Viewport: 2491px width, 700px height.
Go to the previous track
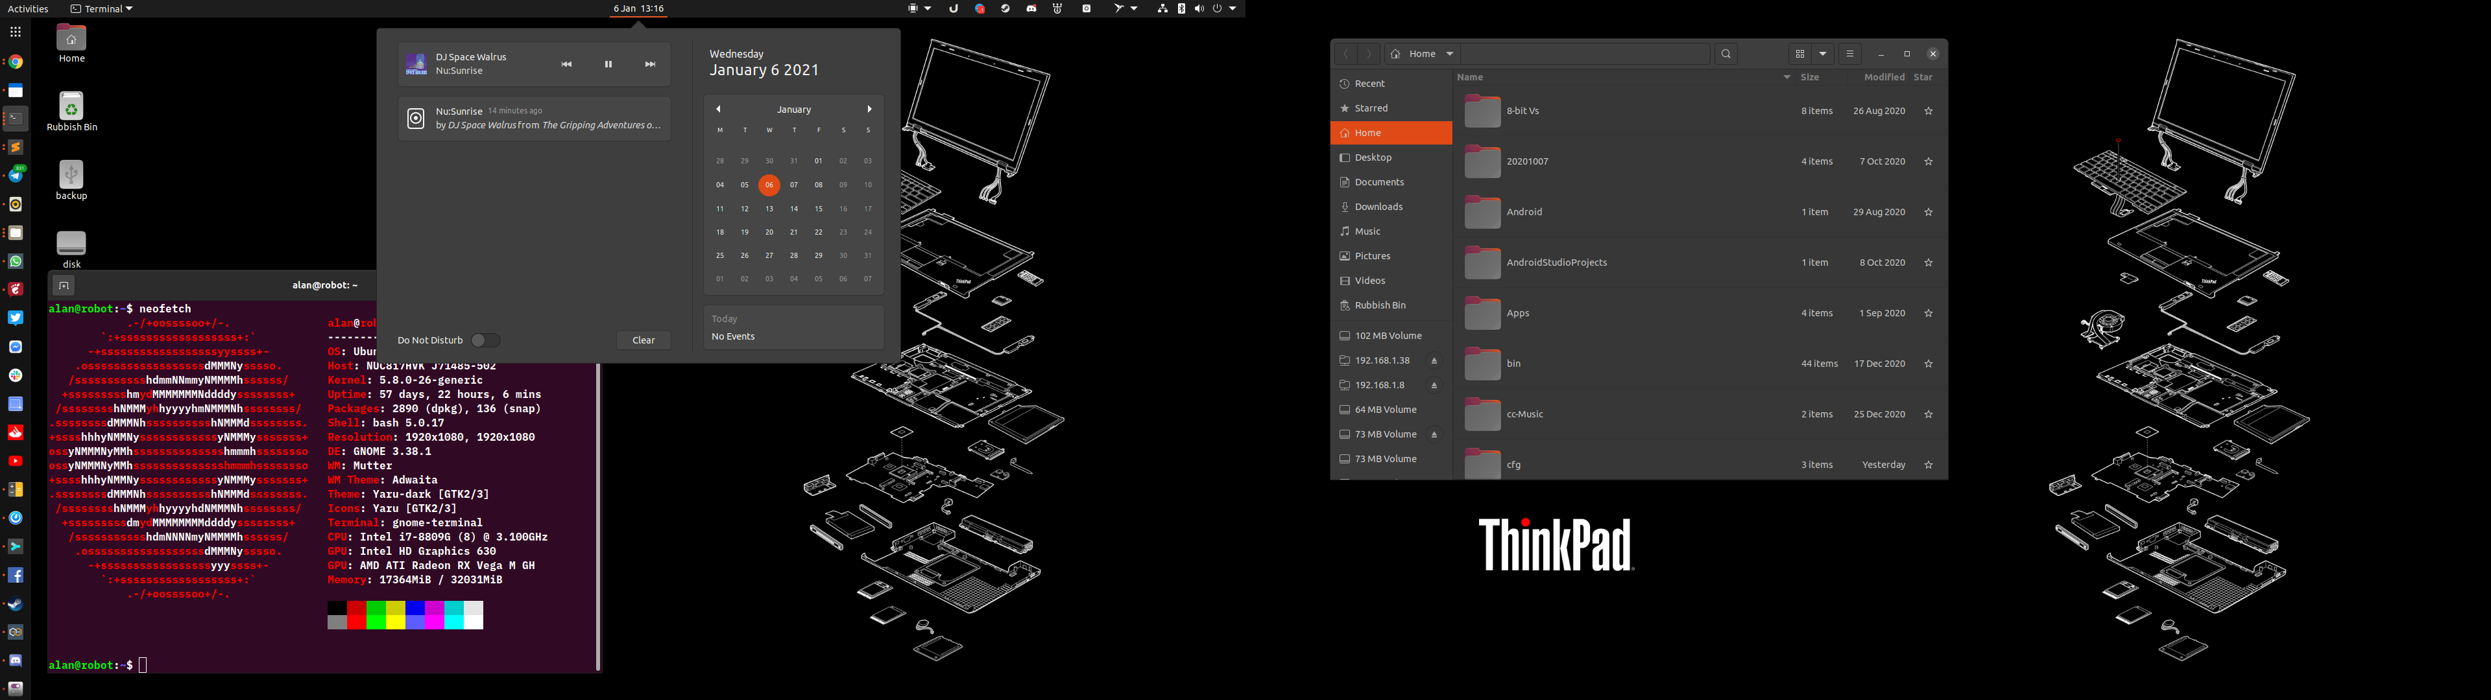567,65
